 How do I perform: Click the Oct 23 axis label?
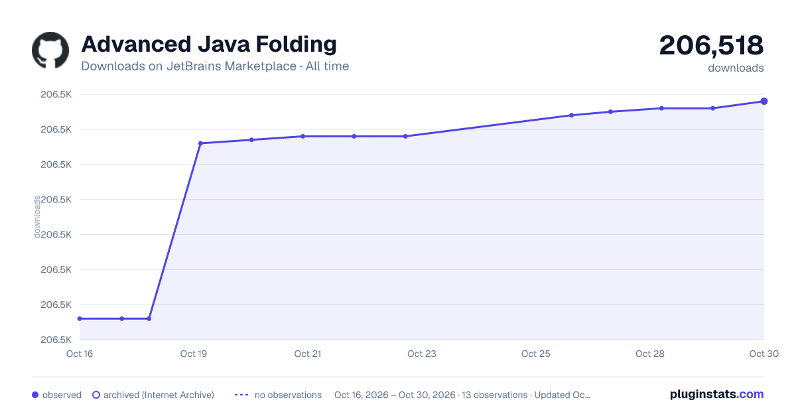pyautogui.click(x=422, y=354)
